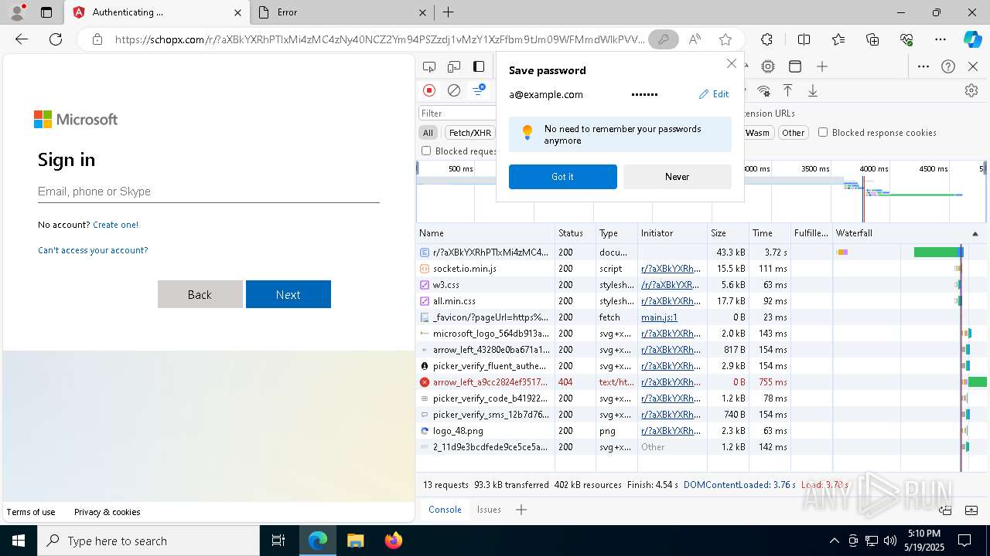Check Blocked response cookies checkbox
The width and height of the screenshot is (990, 556).
tap(823, 132)
